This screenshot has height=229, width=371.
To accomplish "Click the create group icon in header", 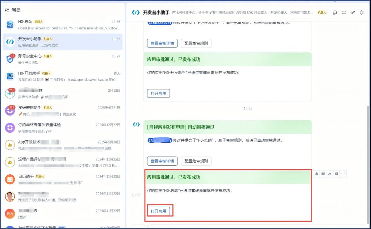I will [x=344, y=13].
